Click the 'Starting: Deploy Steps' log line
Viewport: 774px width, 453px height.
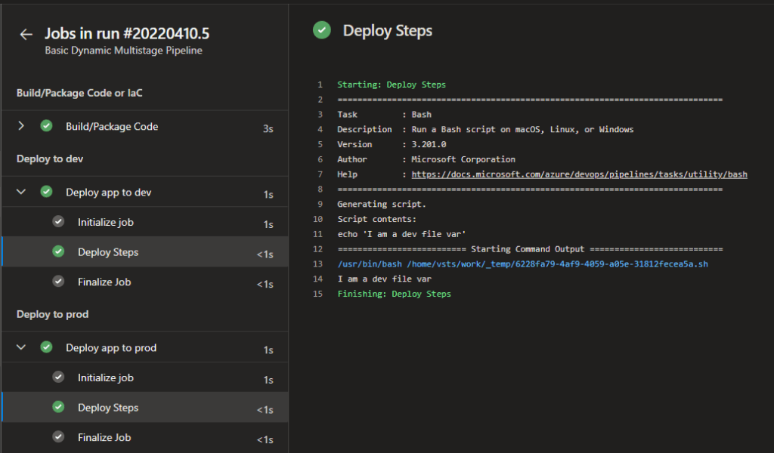[391, 85]
